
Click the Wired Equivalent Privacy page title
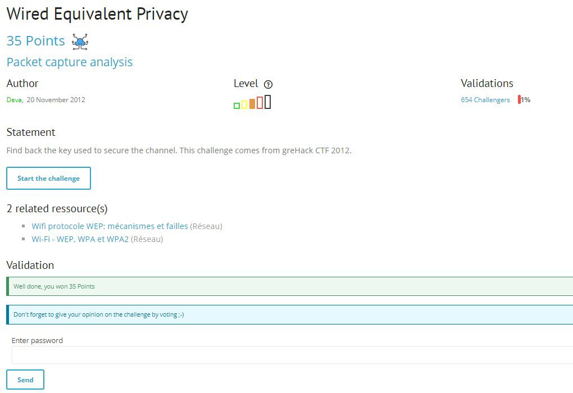tap(97, 14)
